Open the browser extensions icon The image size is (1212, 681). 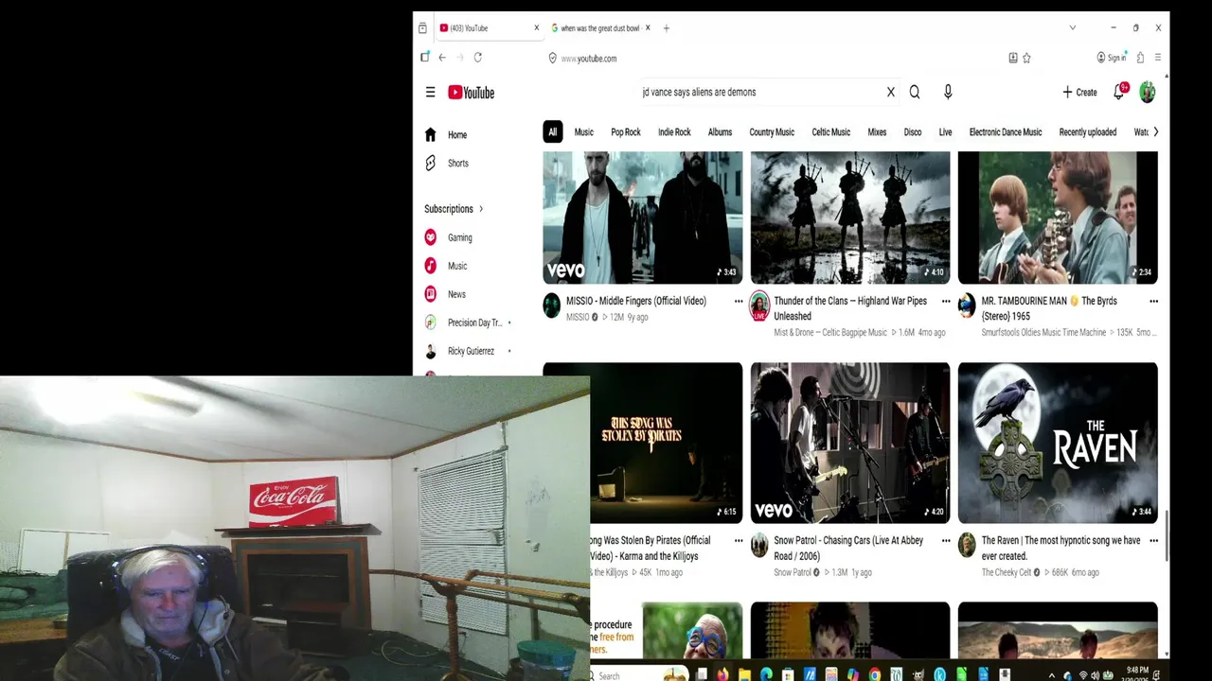(x=1140, y=58)
